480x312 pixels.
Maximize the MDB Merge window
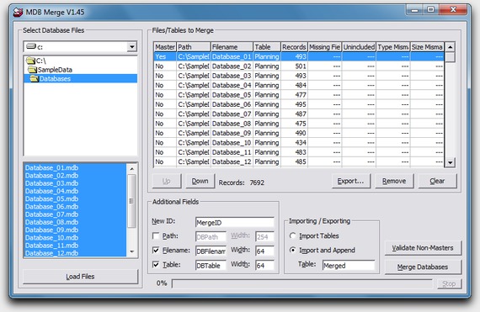point(431,10)
